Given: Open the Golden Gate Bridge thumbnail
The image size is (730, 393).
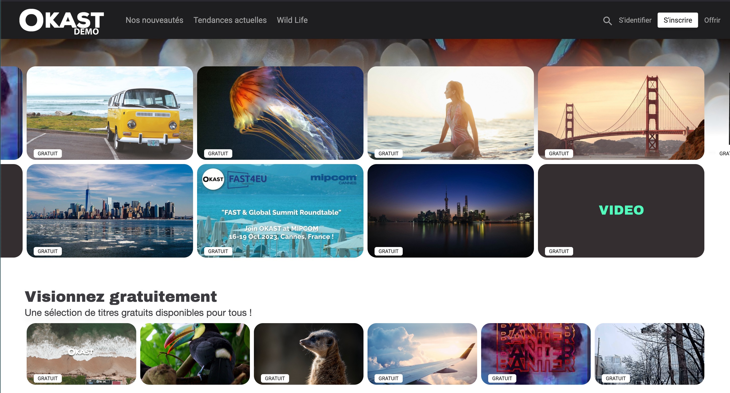Looking at the screenshot, I should (x=621, y=113).
